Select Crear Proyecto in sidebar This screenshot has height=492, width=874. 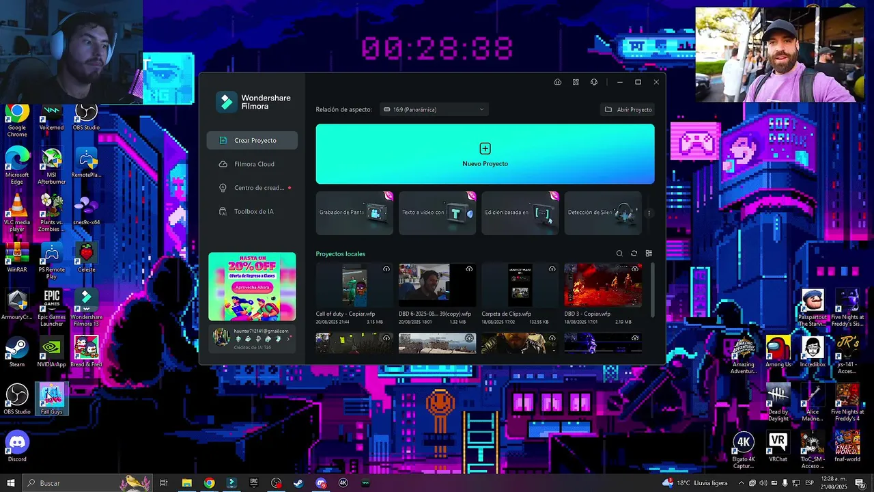coord(252,140)
